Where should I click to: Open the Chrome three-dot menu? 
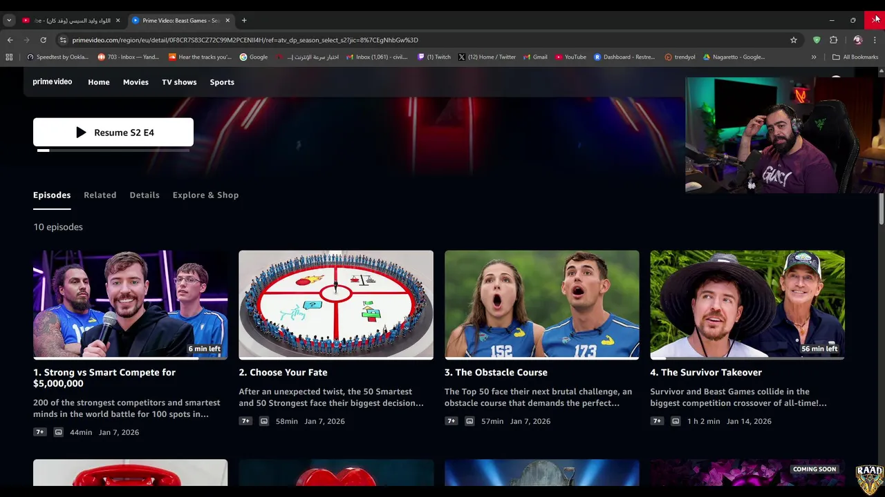tap(875, 40)
